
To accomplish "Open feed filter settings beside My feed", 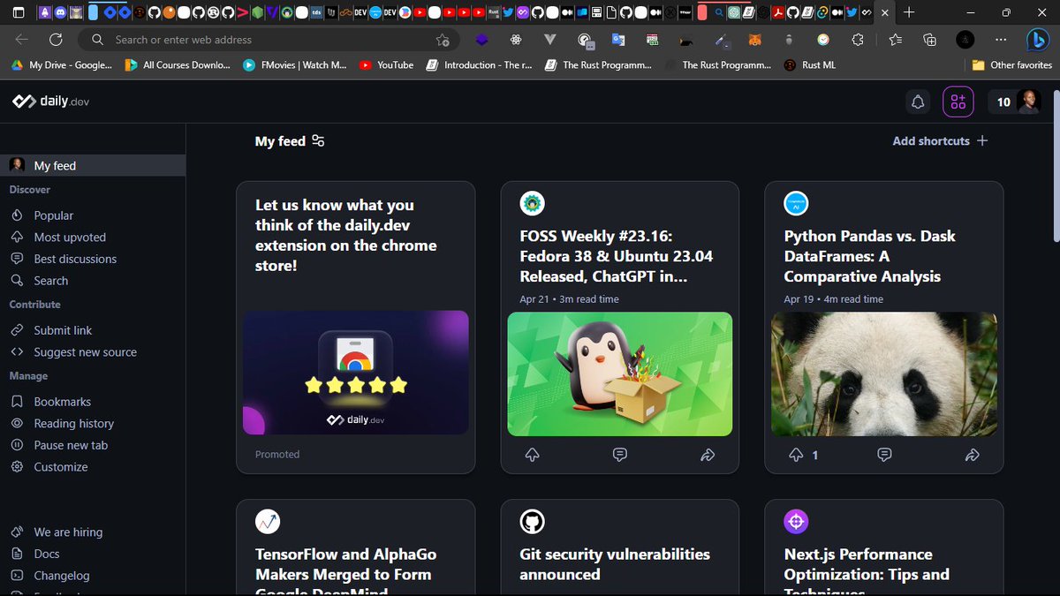I will point(319,141).
